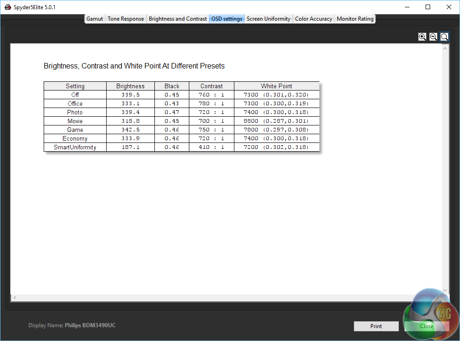This screenshot has width=460, height=341.
Task: Click contrast value 750 : 1
Action: pos(211,130)
